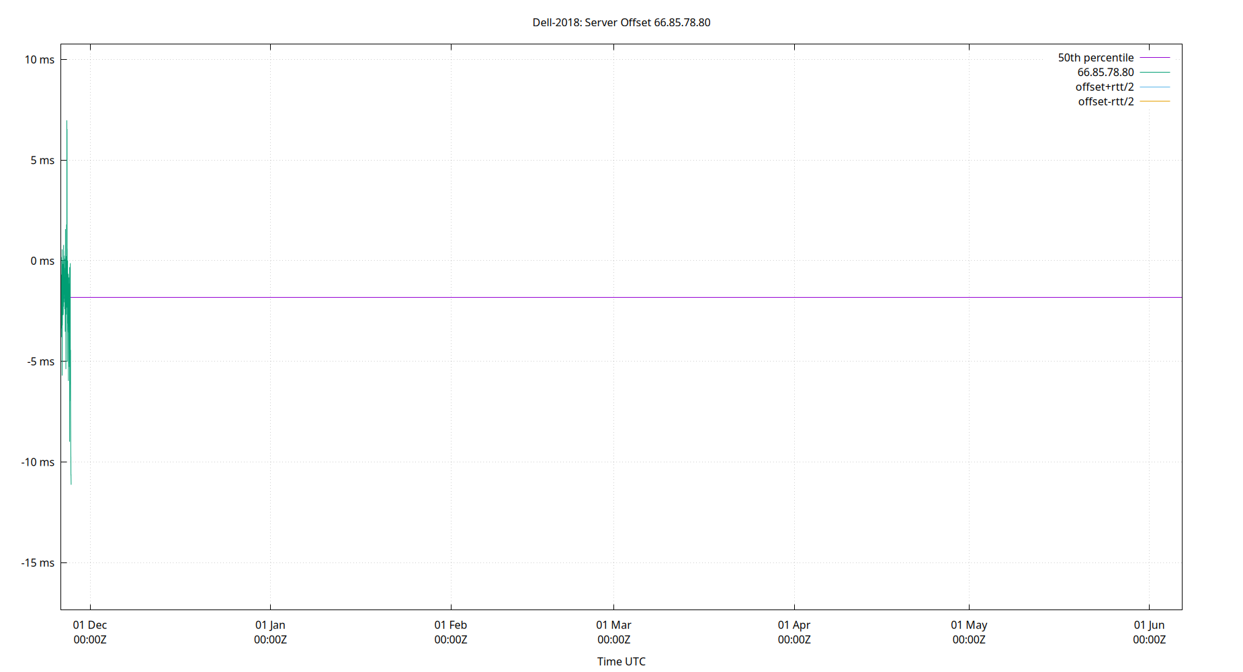Image resolution: width=1243 pixels, height=672 pixels.
Task: Click the 01 Mar 00:00Z label
Action: [x=613, y=632]
